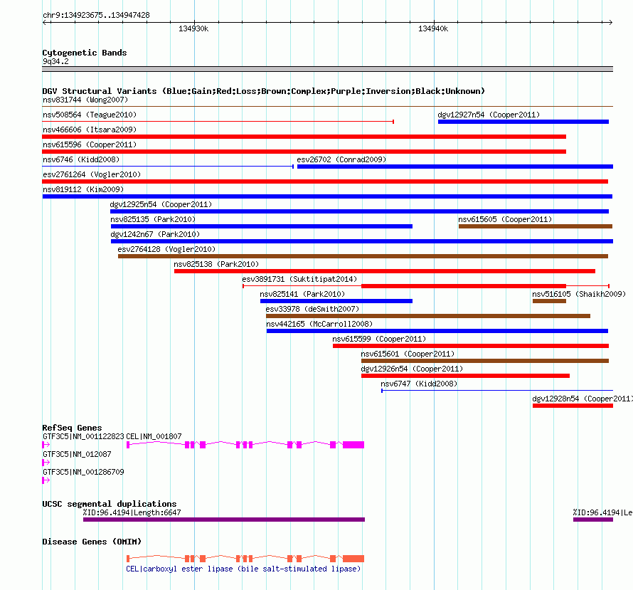Click the dgv12925n54 (Cooper2011) label
The height and width of the screenshot is (590, 633).
[161, 204]
